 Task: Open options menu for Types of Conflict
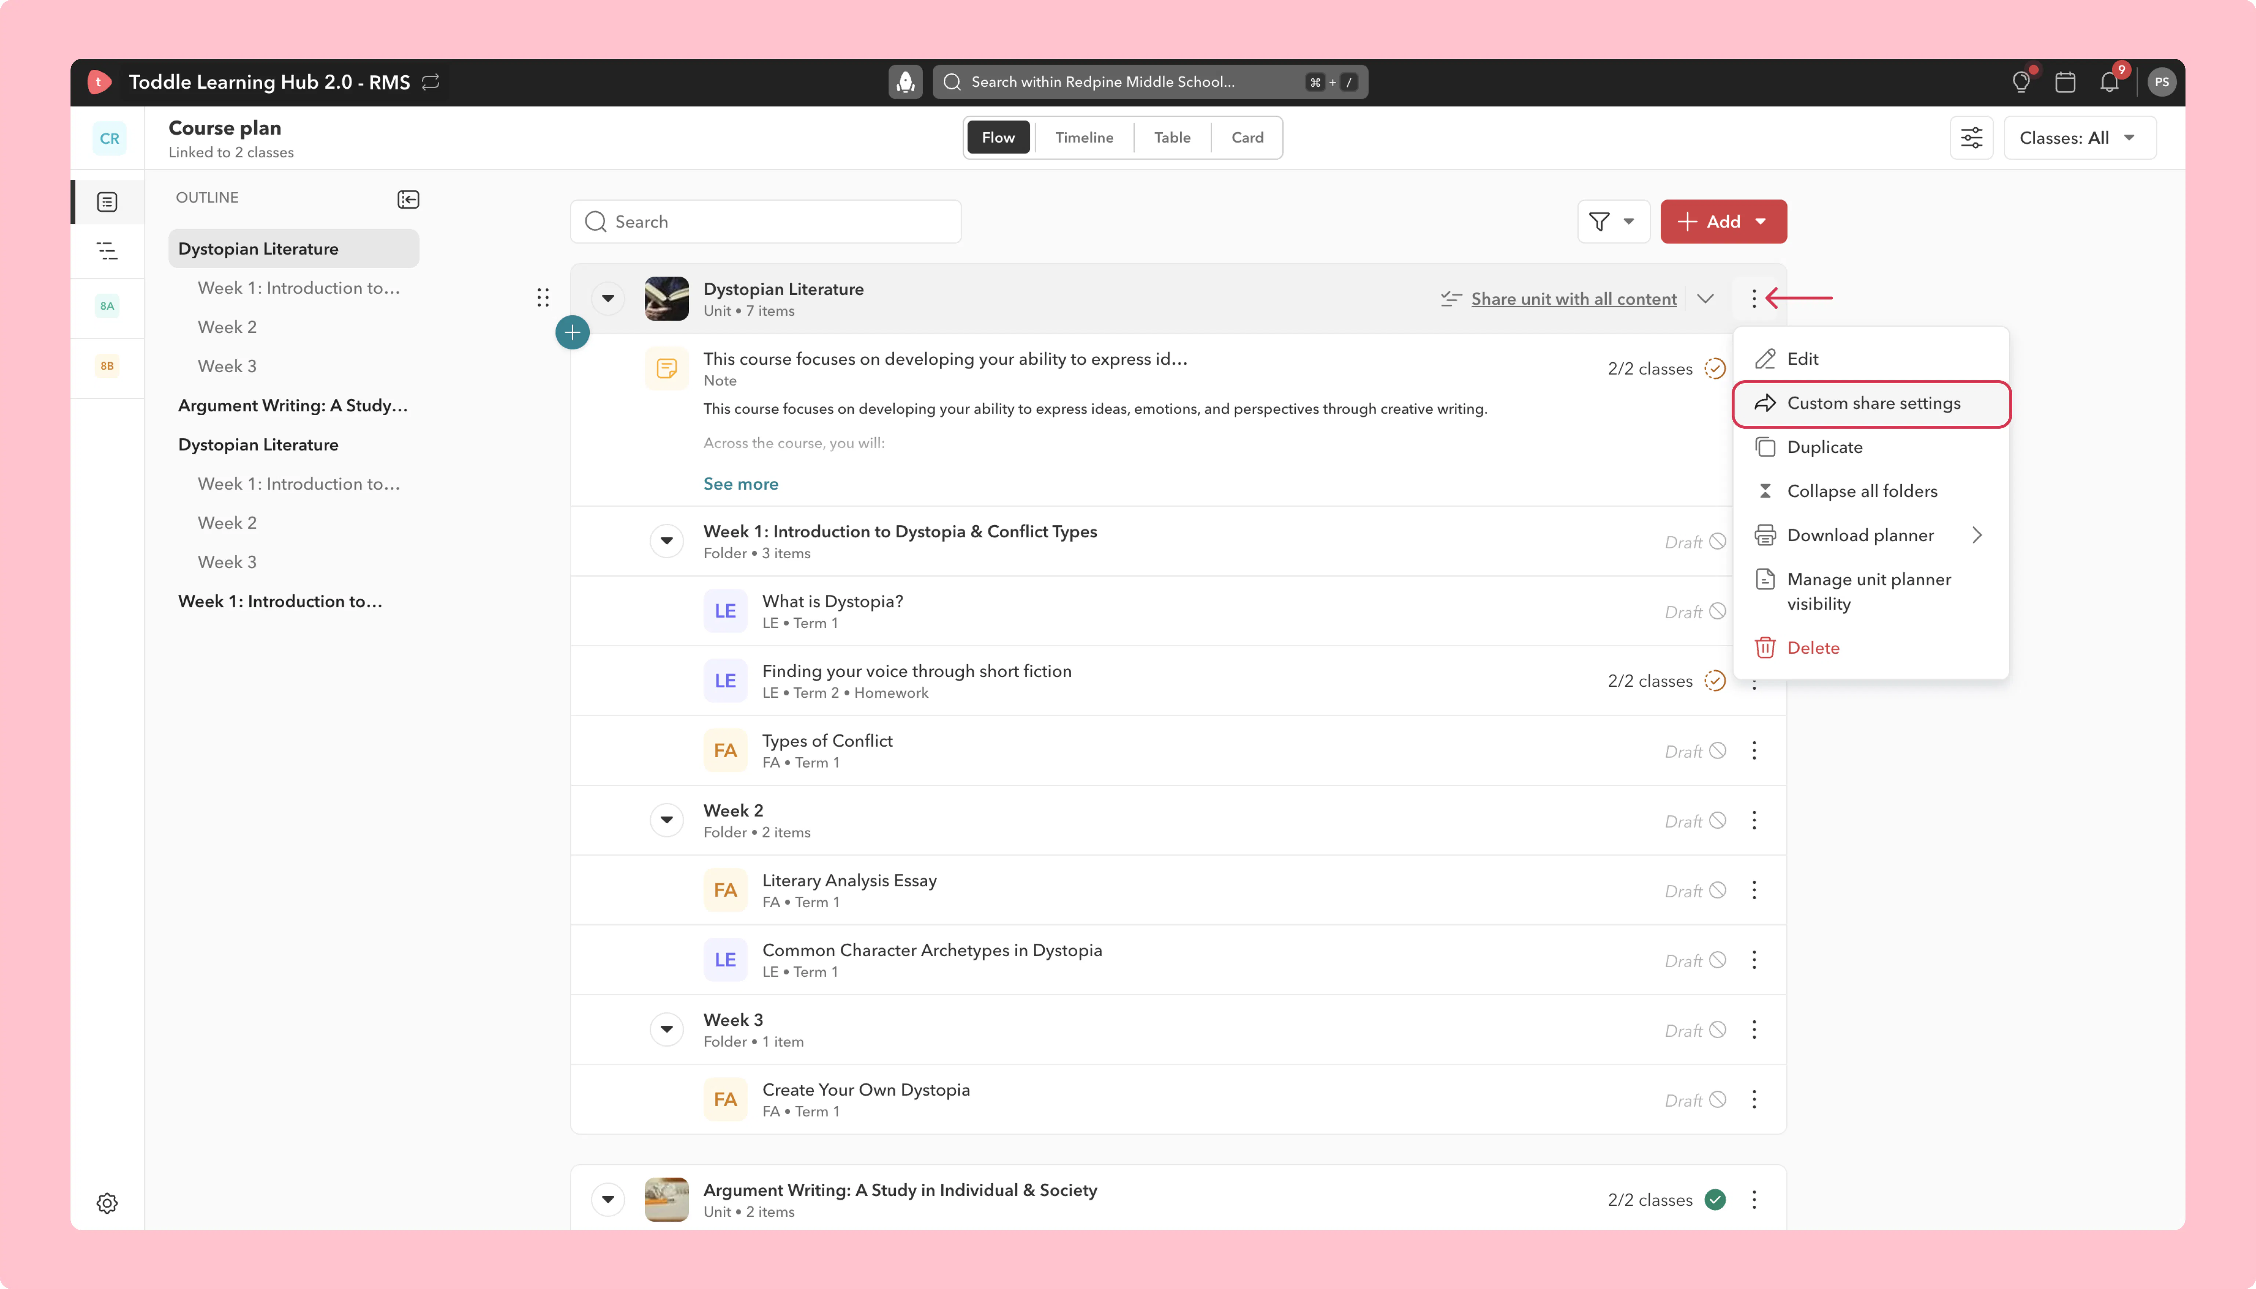(x=1754, y=751)
